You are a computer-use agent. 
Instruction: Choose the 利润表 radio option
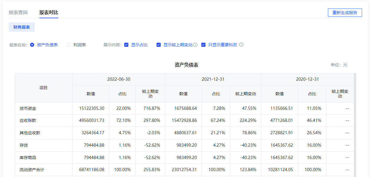coord(69,45)
